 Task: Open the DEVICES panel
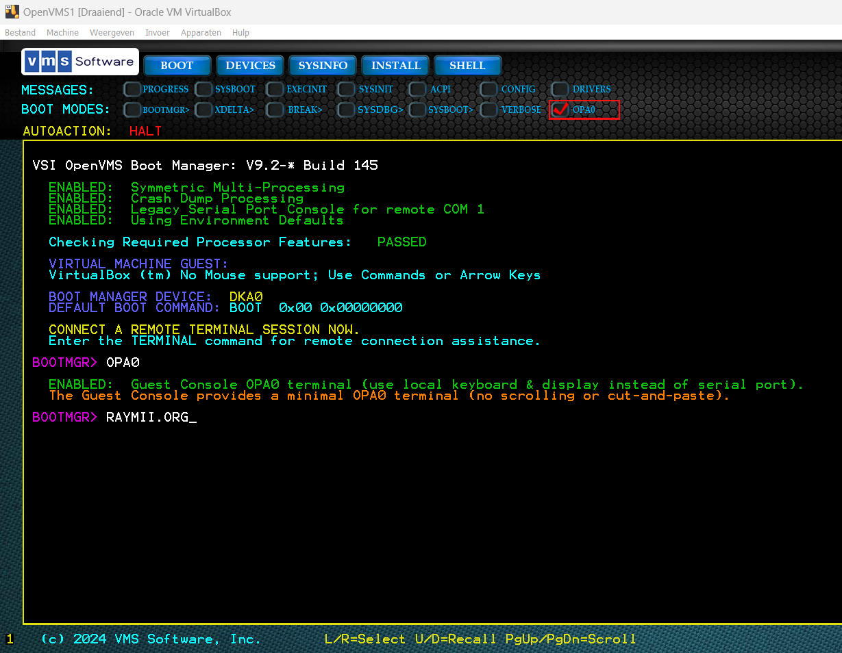[x=249, y=66]
